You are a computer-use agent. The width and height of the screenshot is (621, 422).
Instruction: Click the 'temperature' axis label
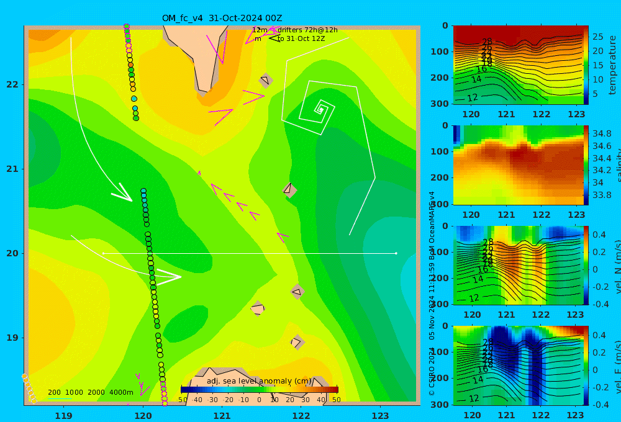[613, 65]
